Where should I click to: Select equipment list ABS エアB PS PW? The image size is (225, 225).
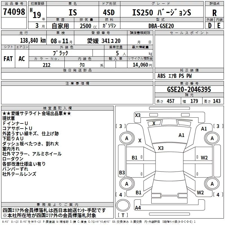tap(174, 76)
